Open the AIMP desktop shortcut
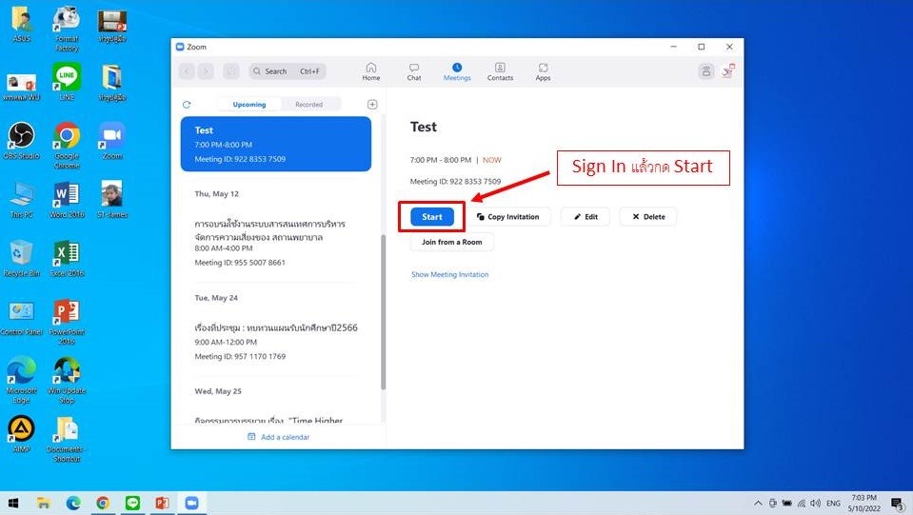The height and width of the screenshot is (515, 913). click(22, 434)
